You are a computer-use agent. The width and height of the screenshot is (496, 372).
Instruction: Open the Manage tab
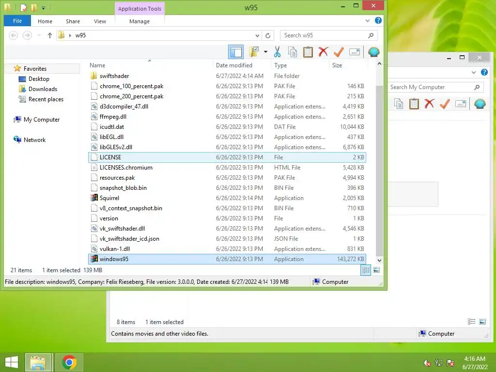tap(139, 21)
